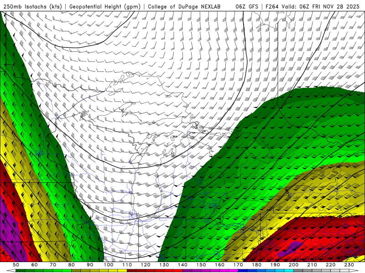The image size is (365, 273).
Task: Click the 220 knot legend label
Action: [x=331, y=265]
